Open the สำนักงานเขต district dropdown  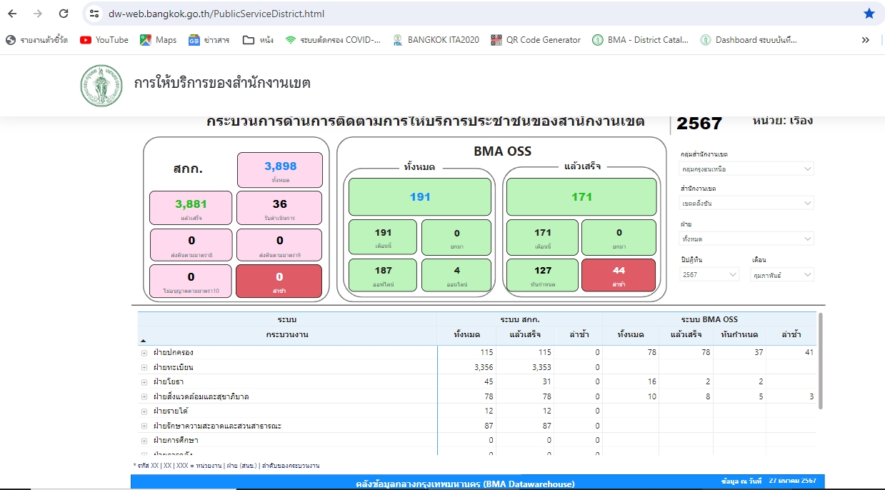(746, 204)
